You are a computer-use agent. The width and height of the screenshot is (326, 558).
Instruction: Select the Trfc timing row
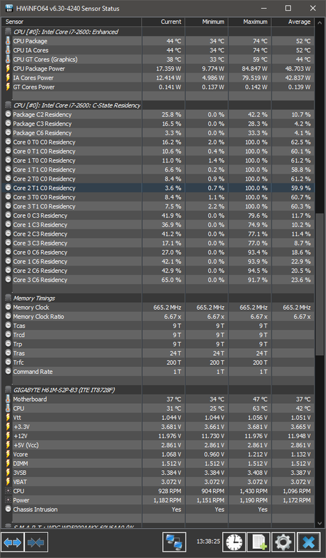pos(158,362)
